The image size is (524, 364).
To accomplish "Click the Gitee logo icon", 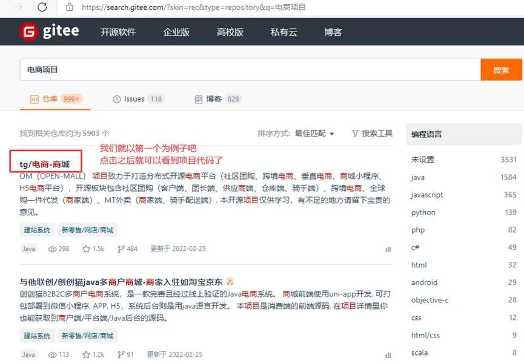I will tap(28, 31).
